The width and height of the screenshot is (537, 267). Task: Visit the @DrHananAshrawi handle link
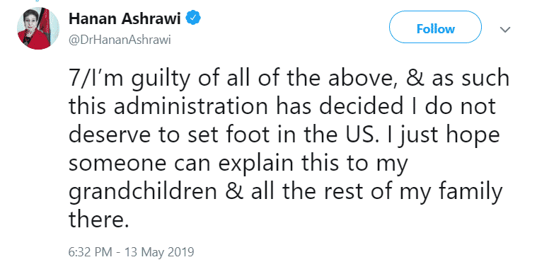(120, 40)
